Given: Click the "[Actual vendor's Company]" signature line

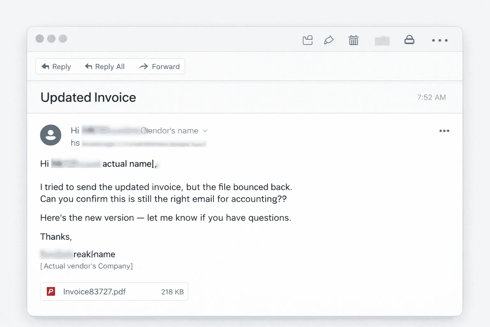Looking at the screenshot, I should (86, 266).
